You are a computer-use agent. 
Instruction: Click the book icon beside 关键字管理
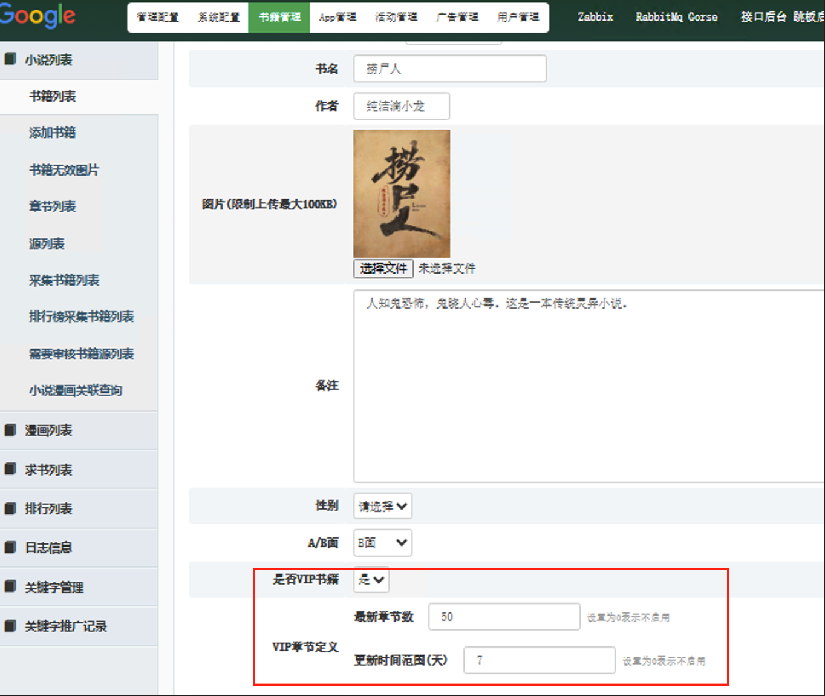[10, 586]
